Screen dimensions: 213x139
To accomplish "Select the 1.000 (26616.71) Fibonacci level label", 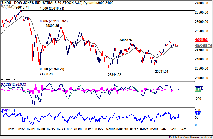I will (52, 9).
